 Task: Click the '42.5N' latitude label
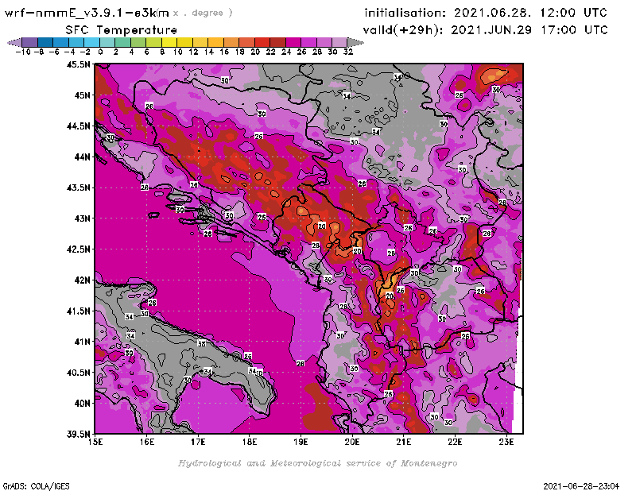pyautogui.click(x=78, y=249)
